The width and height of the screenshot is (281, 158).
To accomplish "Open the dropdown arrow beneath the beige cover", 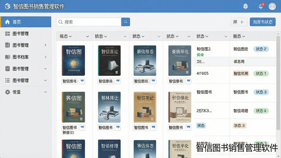I will point(188,127).
